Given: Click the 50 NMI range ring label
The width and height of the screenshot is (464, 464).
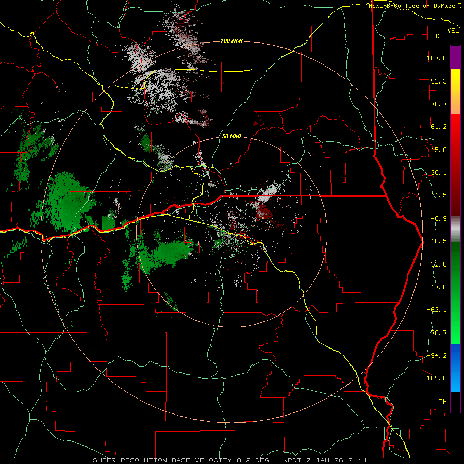Looking at the screenshot, I should [x=231, y=136].
